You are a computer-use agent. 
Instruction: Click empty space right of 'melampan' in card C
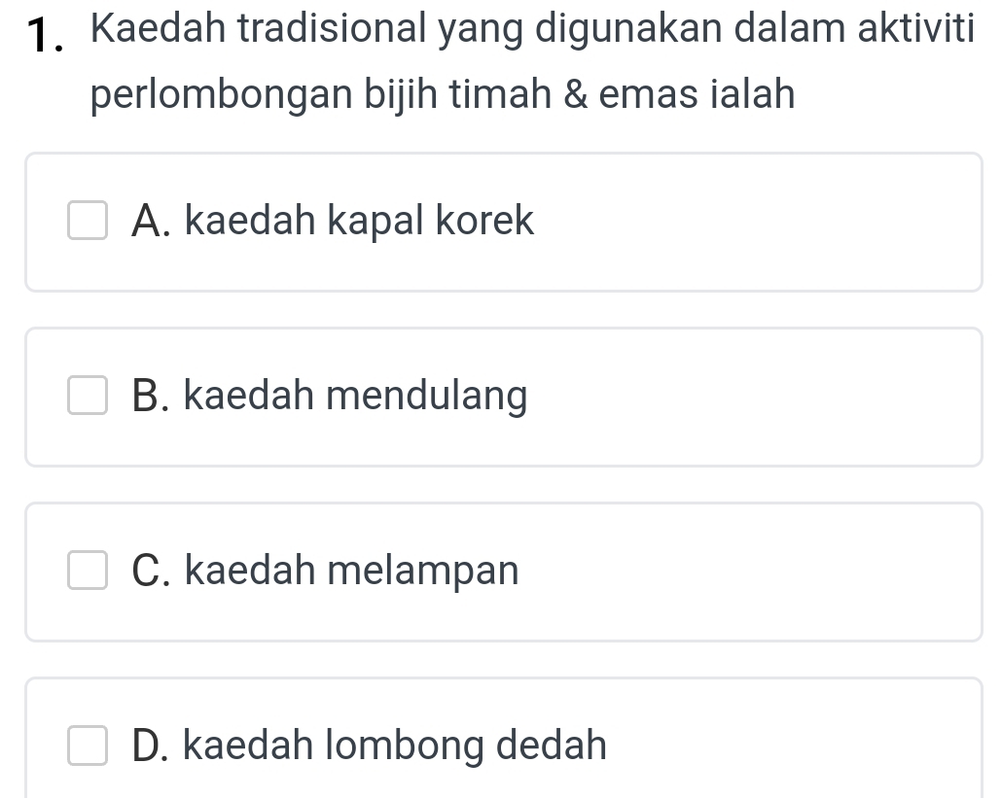click(x=759, y=572)
